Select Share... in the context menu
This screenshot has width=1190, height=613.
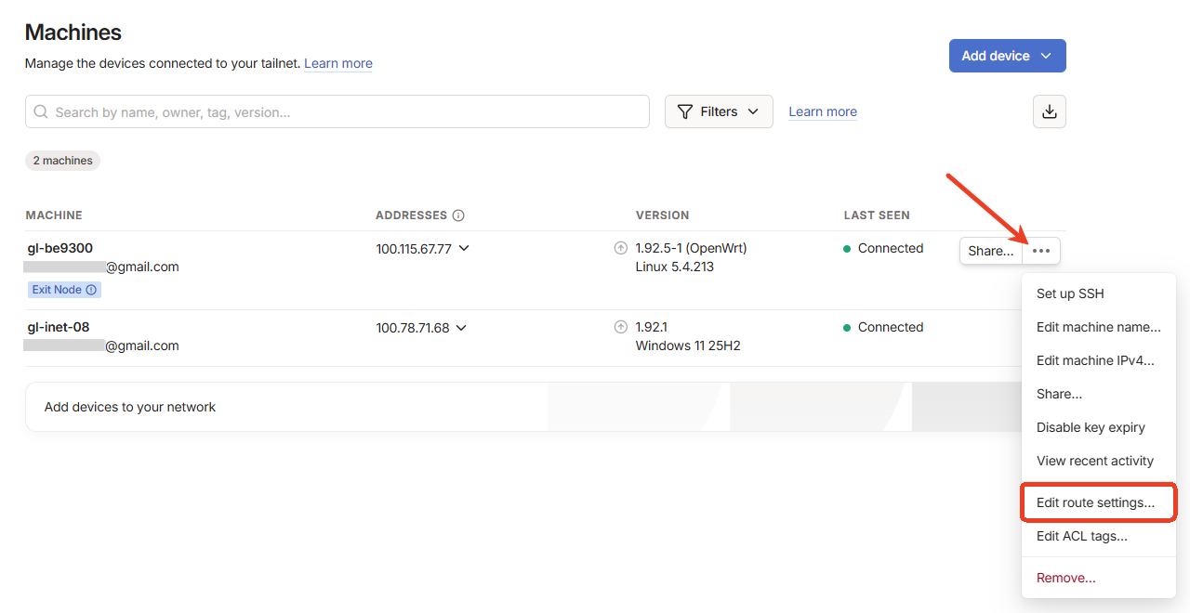[x=1099, y=394]
